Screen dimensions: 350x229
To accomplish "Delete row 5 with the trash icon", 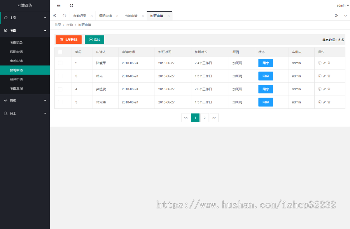I will coord(329,102).
